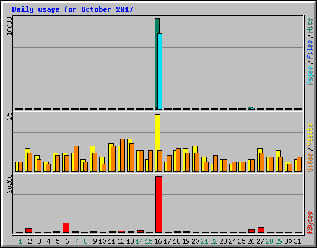The image size is (317, 248).
Task: Click the red KBytes bar on day 27
Action: coord(261,230)
